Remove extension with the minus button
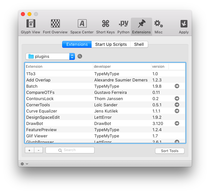Screen dimensions: 210x193 pyautogui.click(x=38, y=150)
